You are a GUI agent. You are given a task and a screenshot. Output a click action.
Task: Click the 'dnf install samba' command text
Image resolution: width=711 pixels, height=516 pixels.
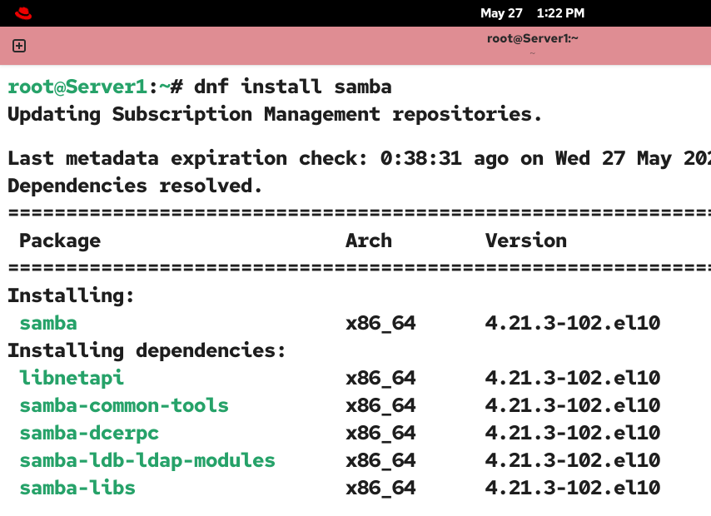[293, 87]
